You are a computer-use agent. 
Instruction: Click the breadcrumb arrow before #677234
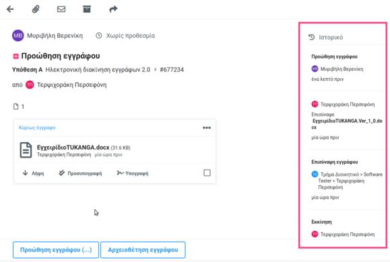click(156, 69)
